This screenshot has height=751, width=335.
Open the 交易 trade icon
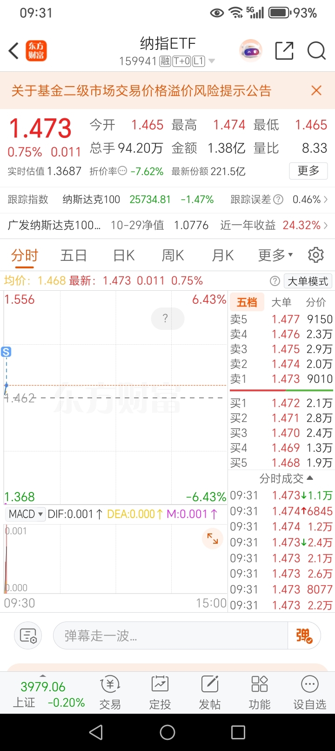pos(110,693)
